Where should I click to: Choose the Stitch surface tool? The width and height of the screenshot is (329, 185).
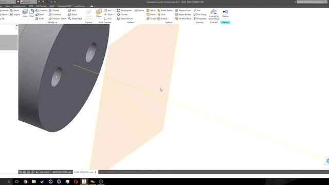point(151,10)
